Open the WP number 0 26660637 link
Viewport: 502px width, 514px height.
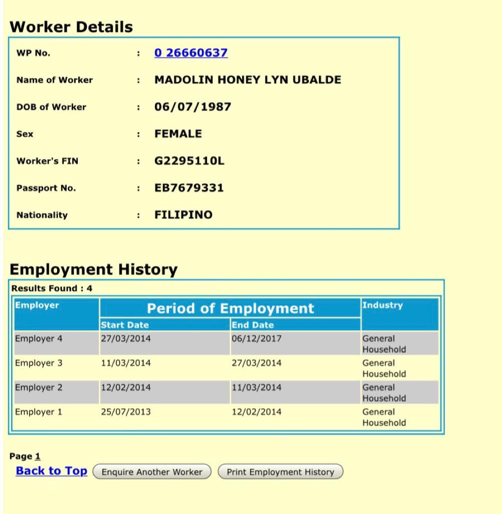[x=191, y=53]
